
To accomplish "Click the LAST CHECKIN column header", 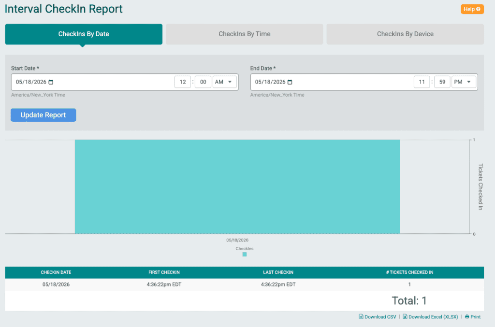I will pyautogui.click(x=278, y=272).
